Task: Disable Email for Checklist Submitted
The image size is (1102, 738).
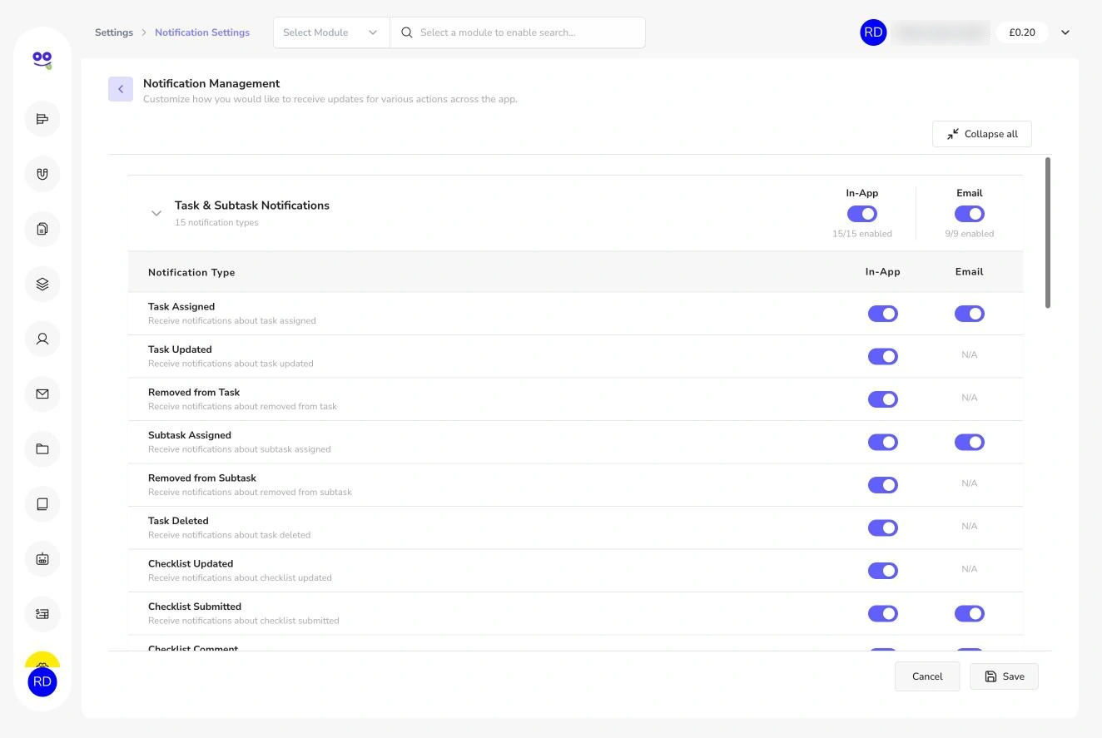Action: click(x=970, y=613)
